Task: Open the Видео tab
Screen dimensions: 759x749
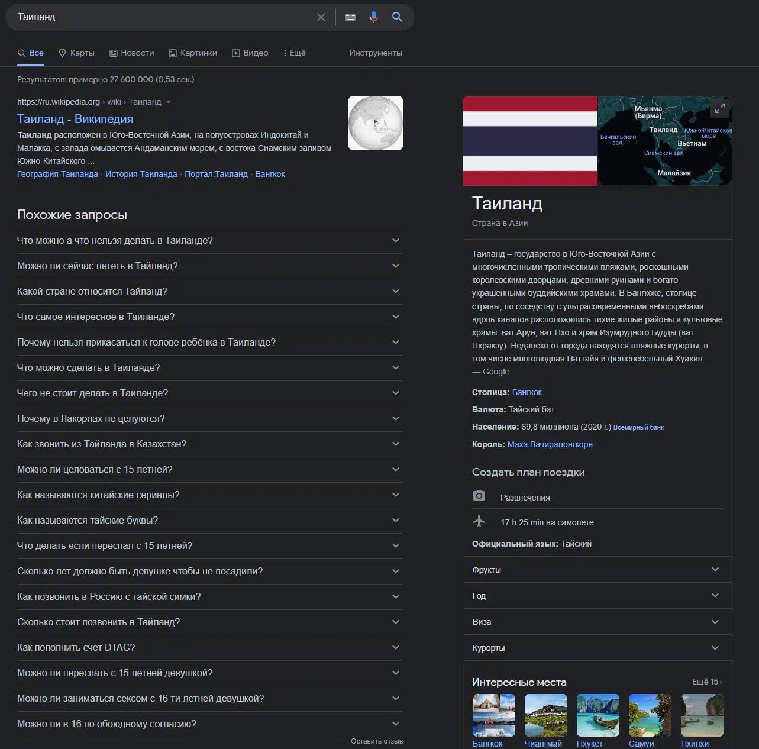Action: tap(250, 53)
